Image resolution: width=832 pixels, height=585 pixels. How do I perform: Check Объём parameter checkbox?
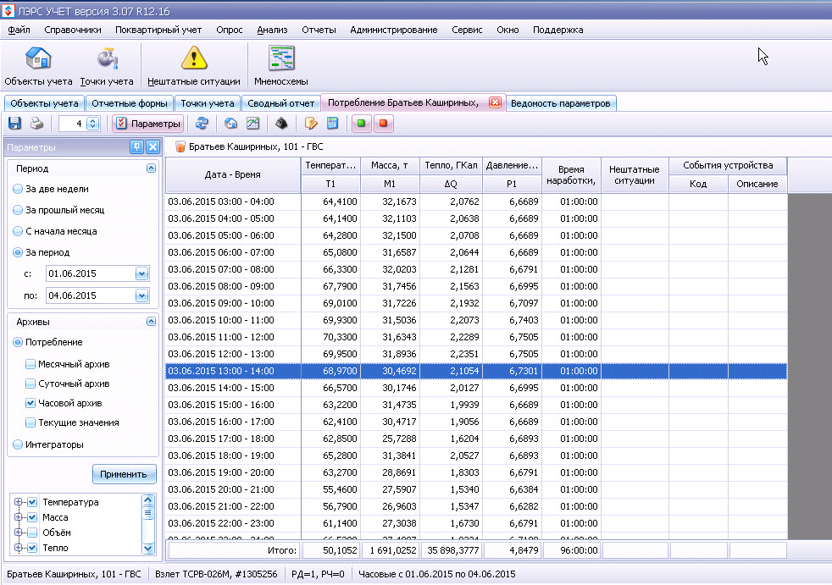click(32, 533)
